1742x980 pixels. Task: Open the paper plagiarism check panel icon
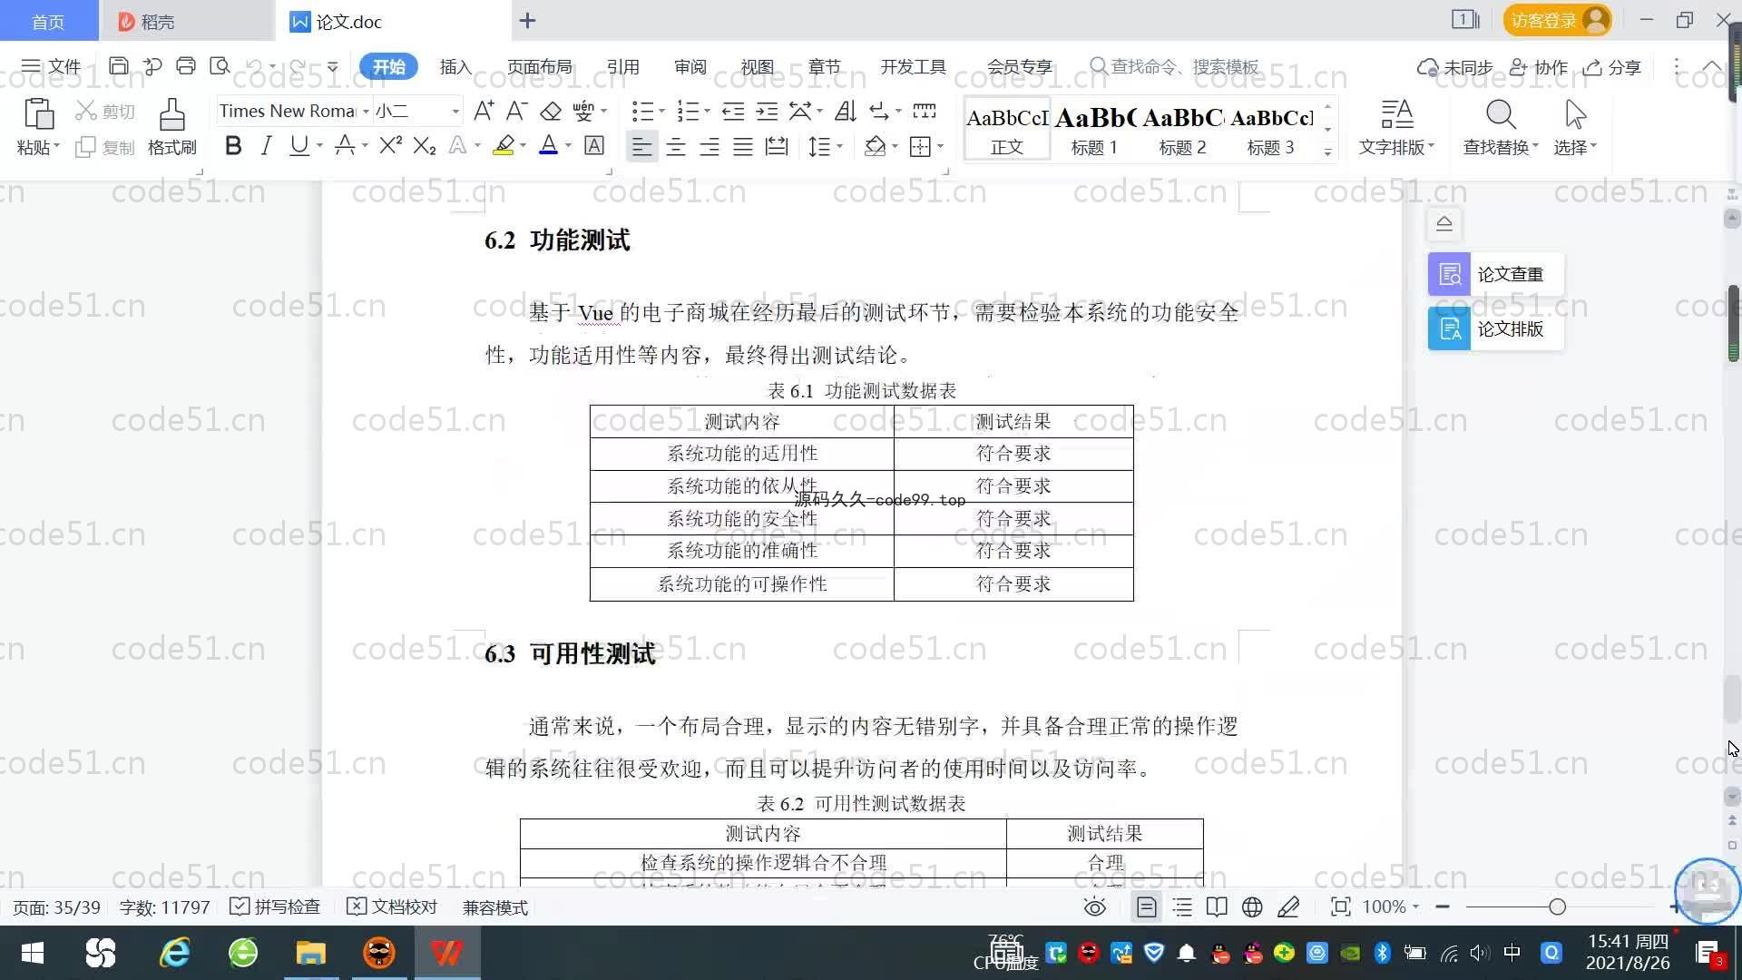click(x=1449, y=274)
